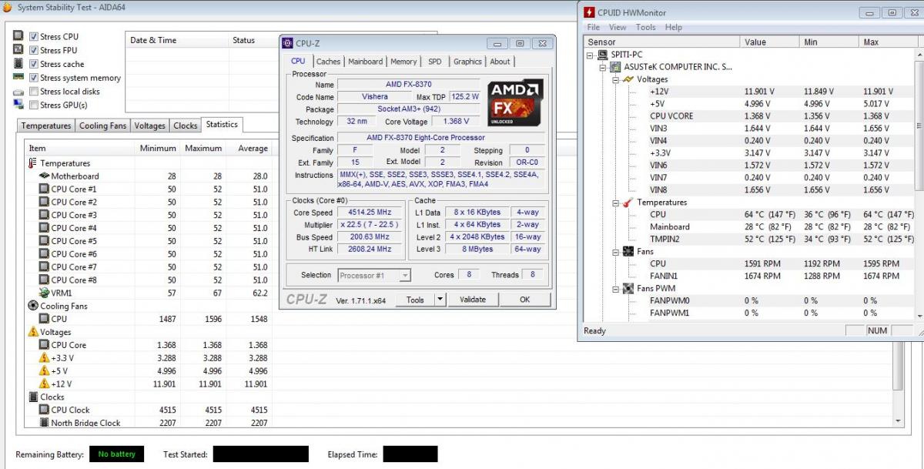Open the Tools dropdown arrow in CPU-Z
This screenshot has width=924, height=469.
coord(440,300)
